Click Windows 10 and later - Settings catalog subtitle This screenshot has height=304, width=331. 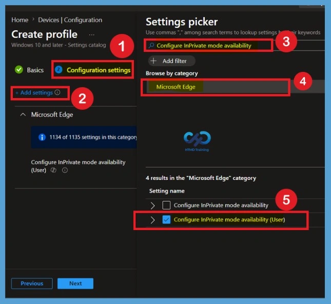point(59,45)
